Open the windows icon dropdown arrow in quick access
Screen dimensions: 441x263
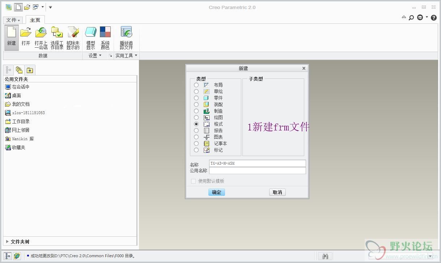43,7
